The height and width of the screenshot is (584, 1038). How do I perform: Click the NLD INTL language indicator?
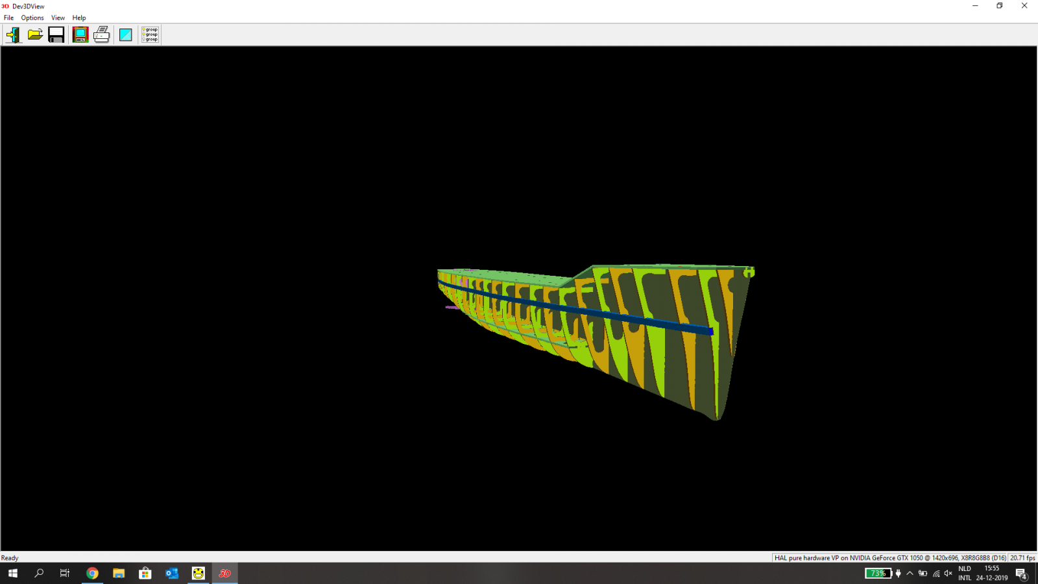tap(965, 573)
